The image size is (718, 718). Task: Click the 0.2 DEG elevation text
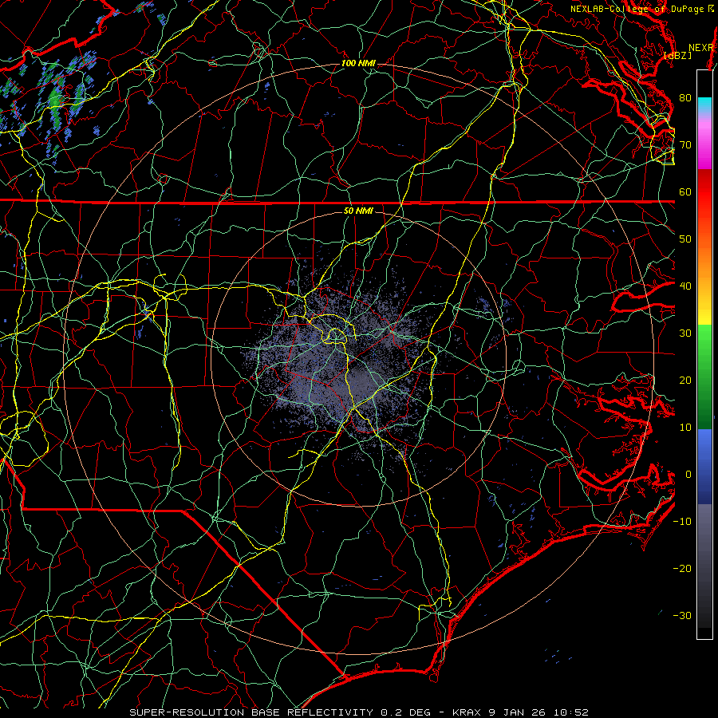point(405,712)
